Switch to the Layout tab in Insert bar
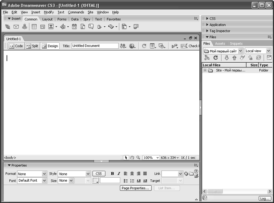This screenshot has height=203, width=274. pos(47,19)
